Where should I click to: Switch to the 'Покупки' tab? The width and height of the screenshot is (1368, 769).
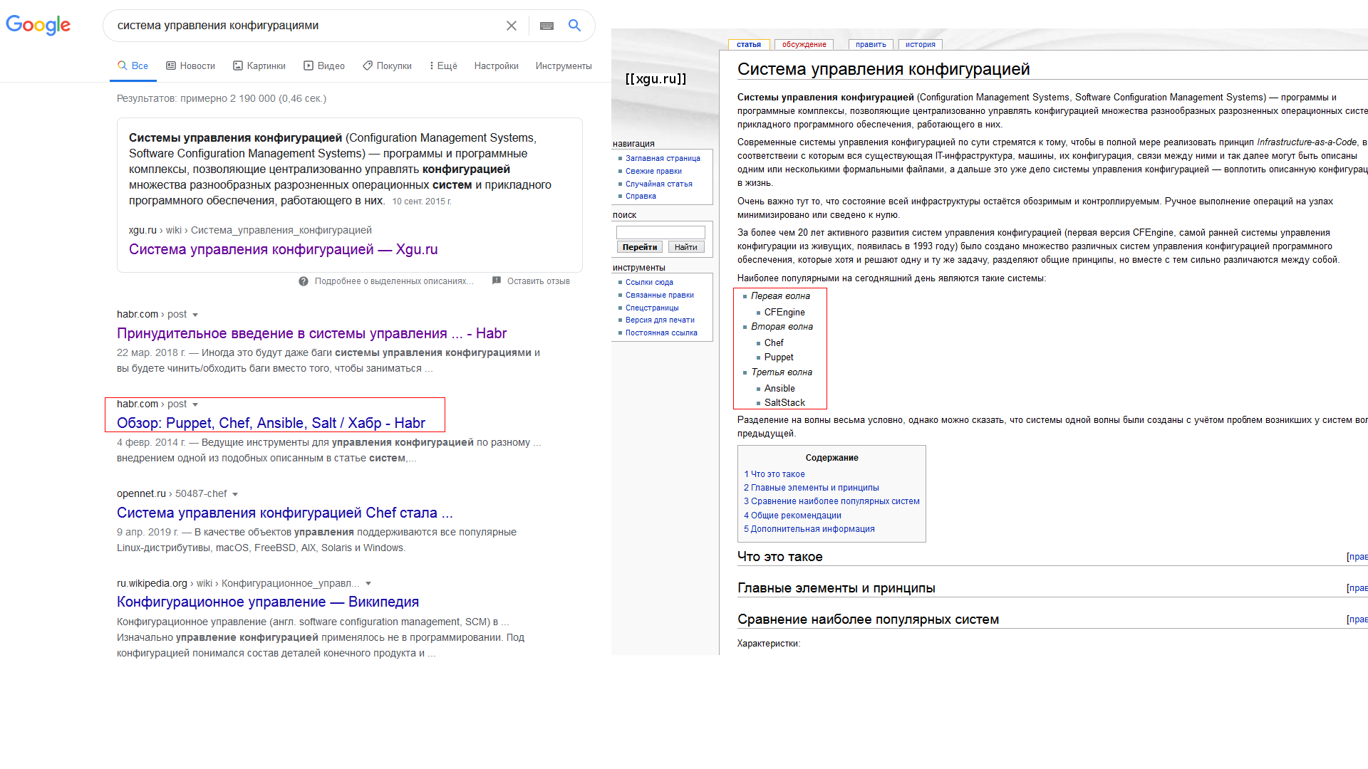pos(387,66)
